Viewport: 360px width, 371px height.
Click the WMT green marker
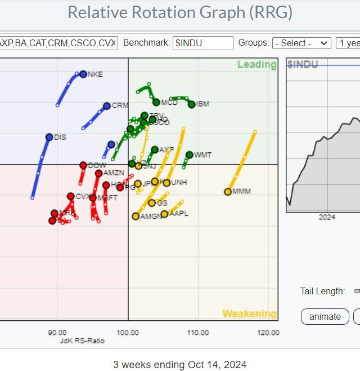click(190, 154)
